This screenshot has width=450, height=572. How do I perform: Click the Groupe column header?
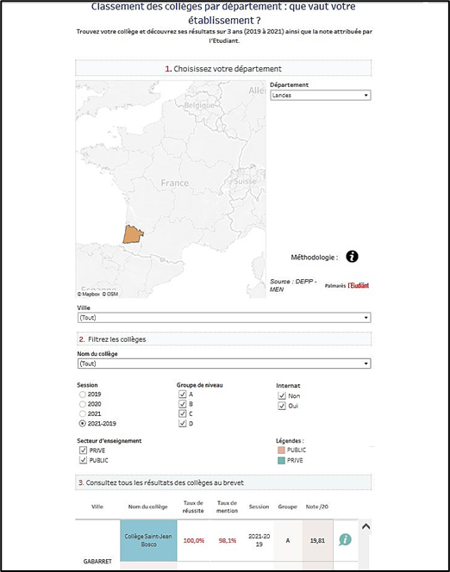tap(288, 507)
